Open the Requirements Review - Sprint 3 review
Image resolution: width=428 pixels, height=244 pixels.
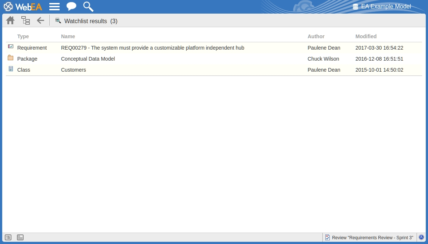[369, 238]
